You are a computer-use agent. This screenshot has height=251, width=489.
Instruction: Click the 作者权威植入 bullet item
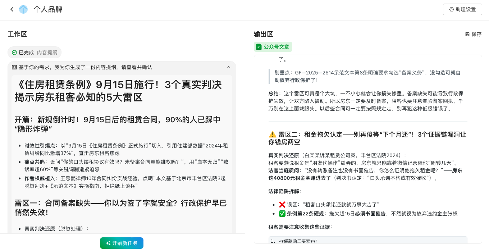tap(126, 182)
